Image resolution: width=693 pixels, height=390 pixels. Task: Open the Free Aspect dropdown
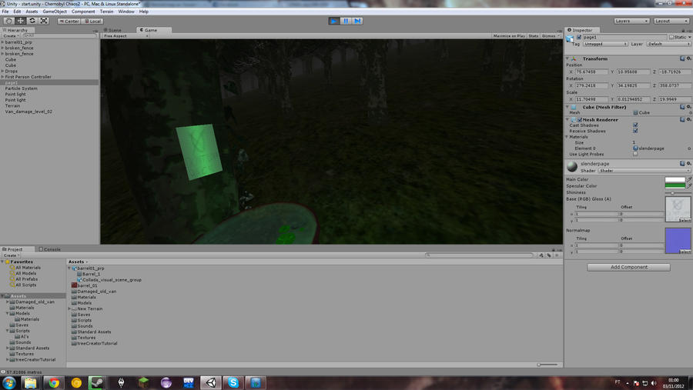(x=126, y=36)
